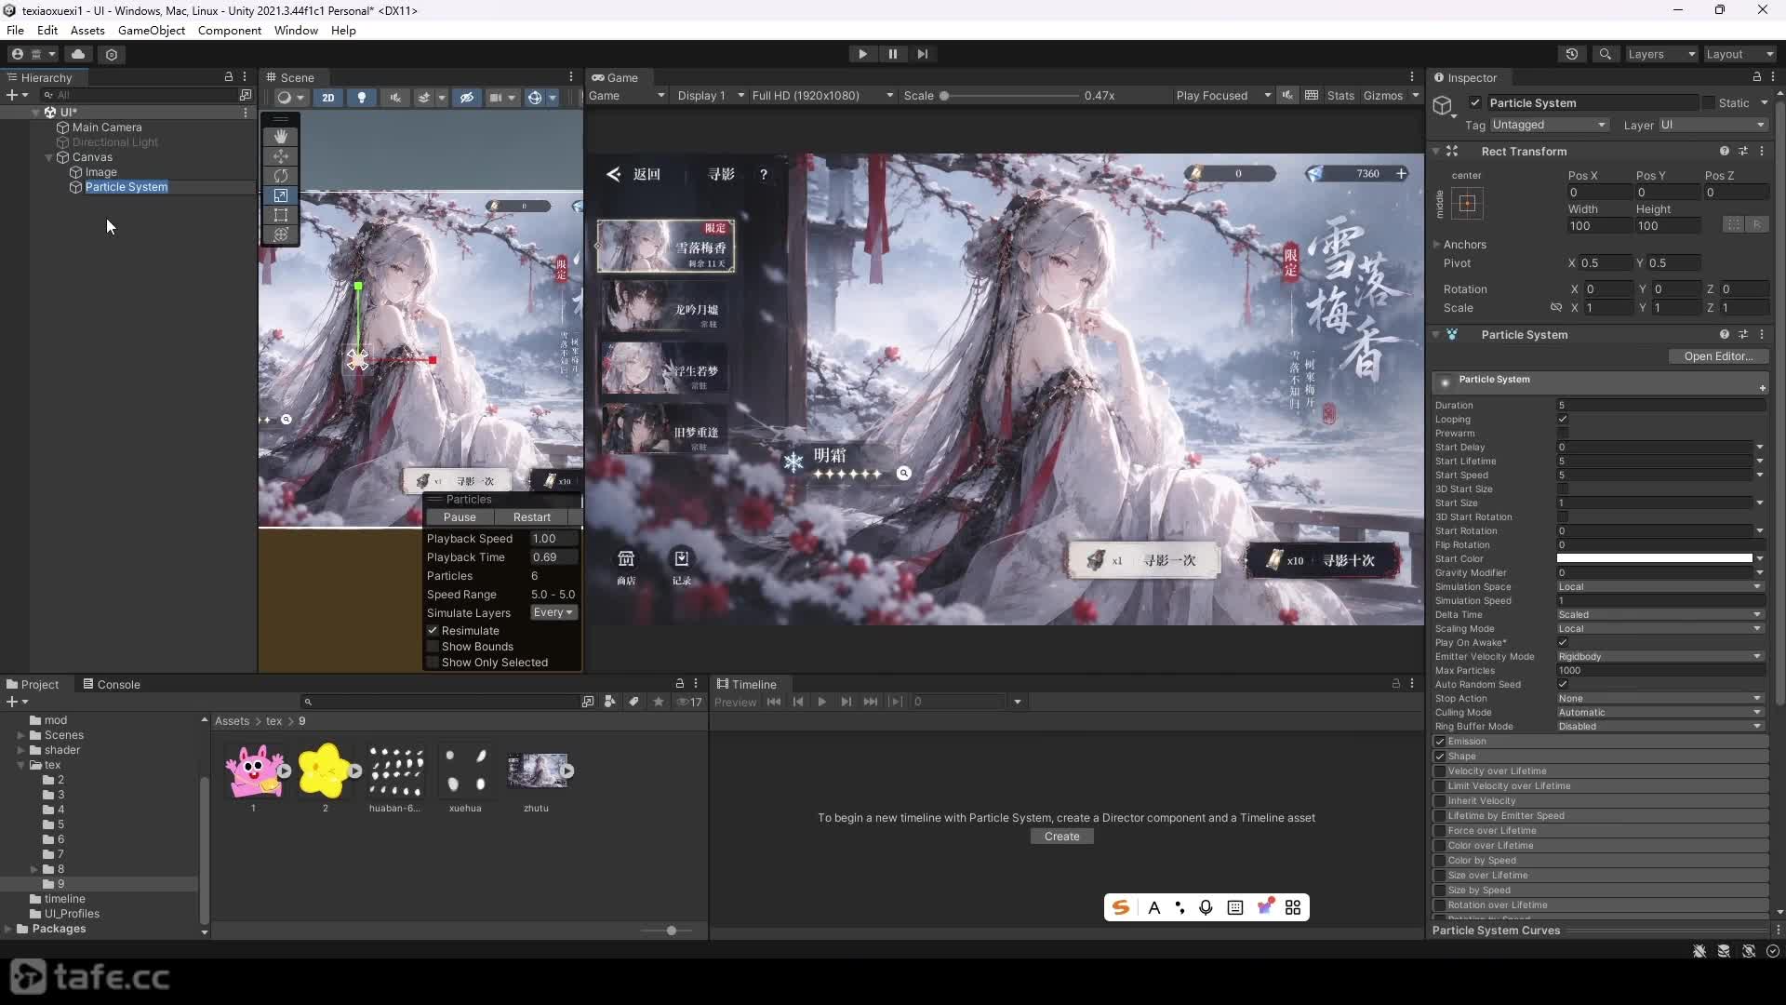1786x1005 pixels.
Task: Click the Step frame button
Action: pyautogui.click(x=923, y=54)
